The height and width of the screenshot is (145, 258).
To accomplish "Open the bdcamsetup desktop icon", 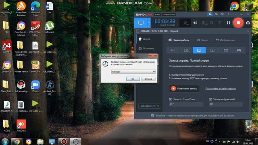I will pyautogui.click(x=21, y=86).
